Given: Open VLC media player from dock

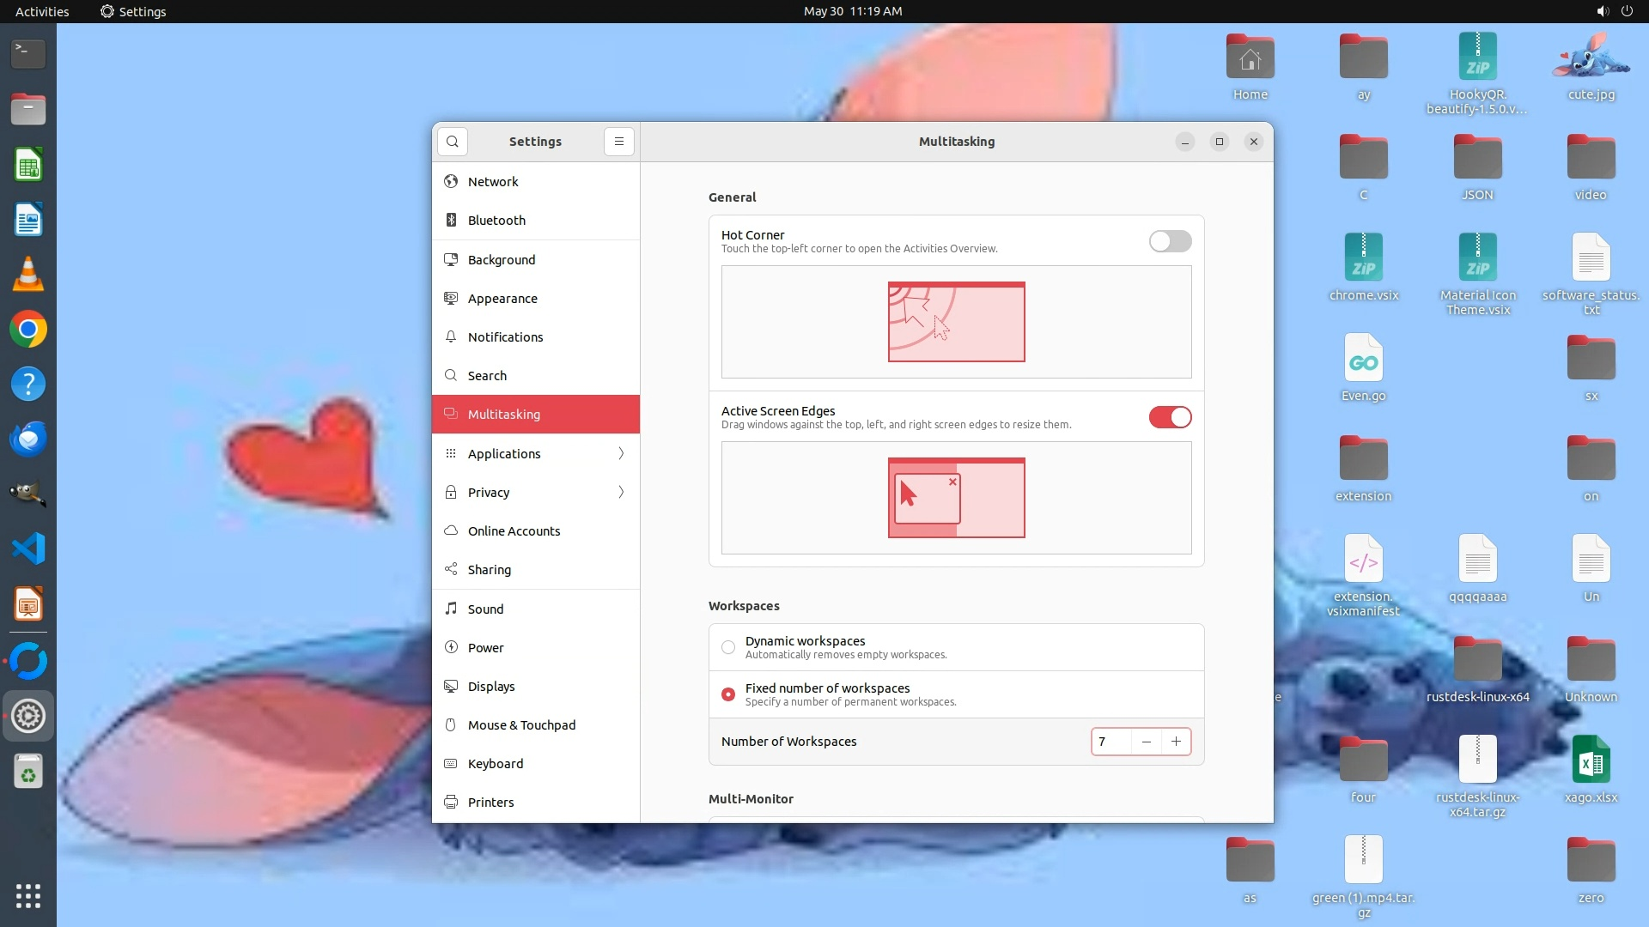Looking at the screenshot, I should pos(28,275).
